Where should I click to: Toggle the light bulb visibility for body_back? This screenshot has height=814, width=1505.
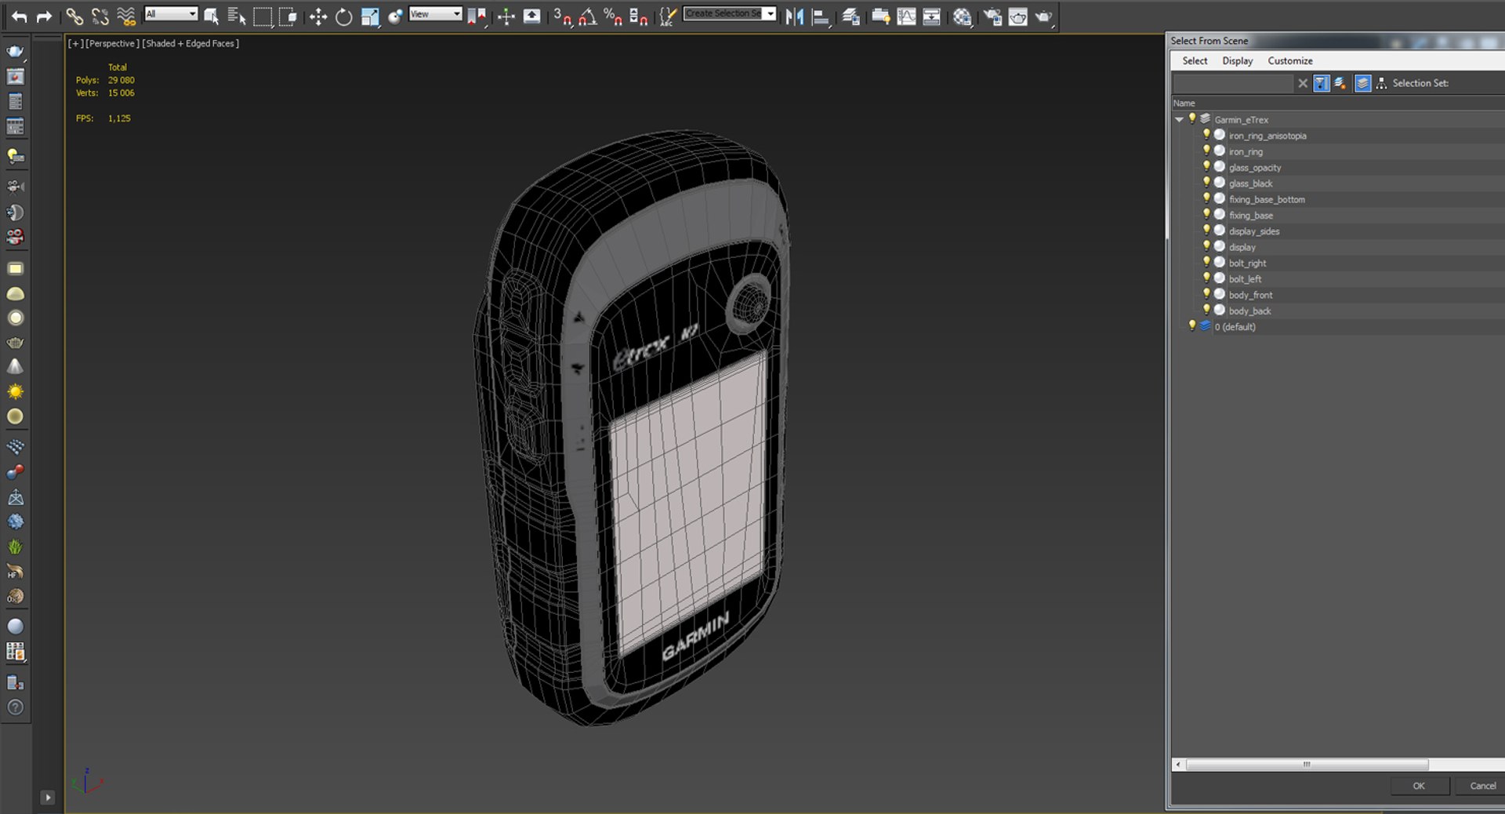[1207, 310]
